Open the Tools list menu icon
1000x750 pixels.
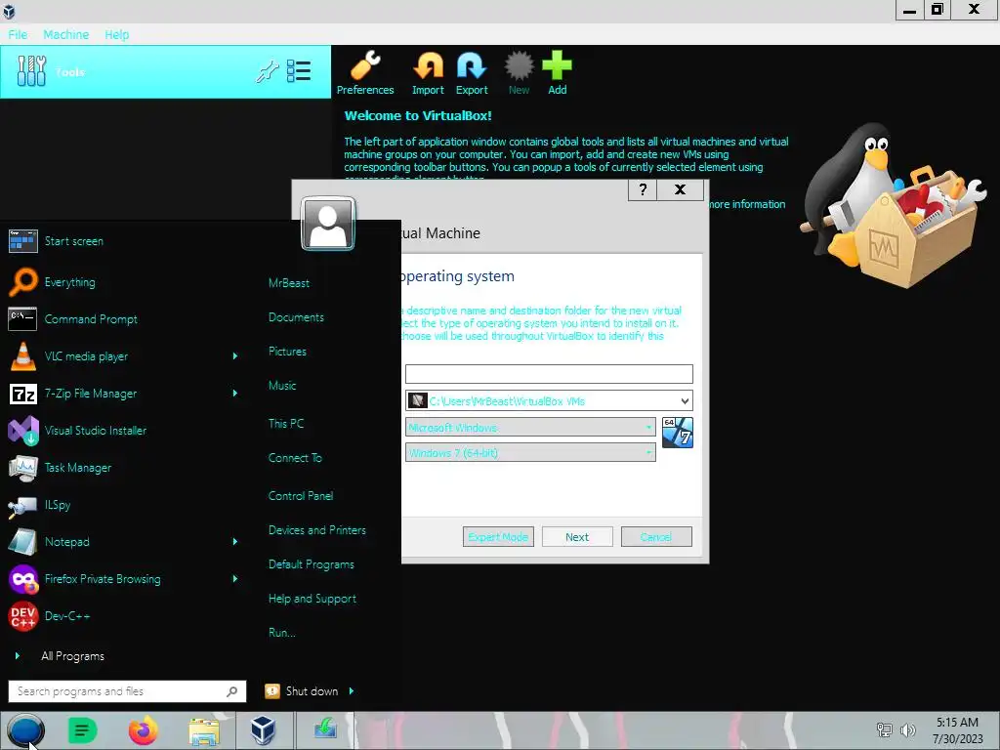299,71
